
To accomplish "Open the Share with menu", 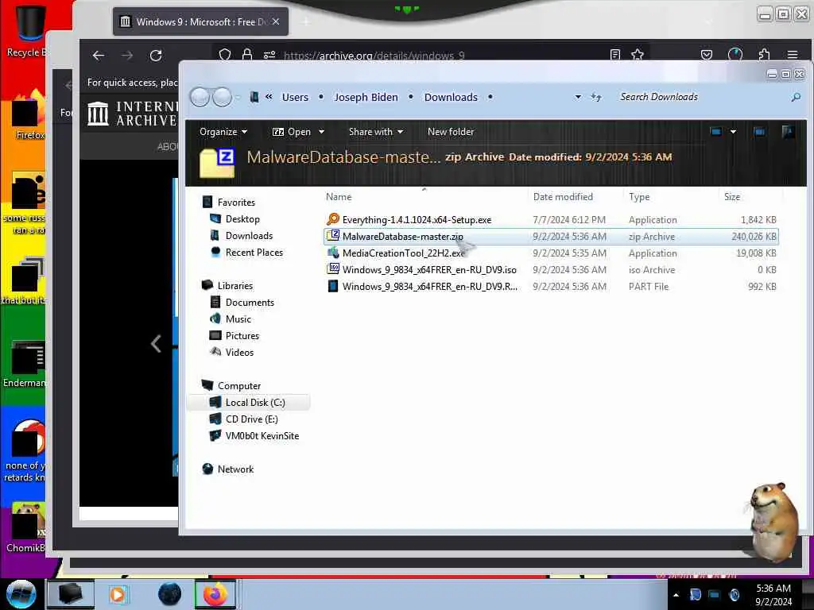I will point(376,132).
